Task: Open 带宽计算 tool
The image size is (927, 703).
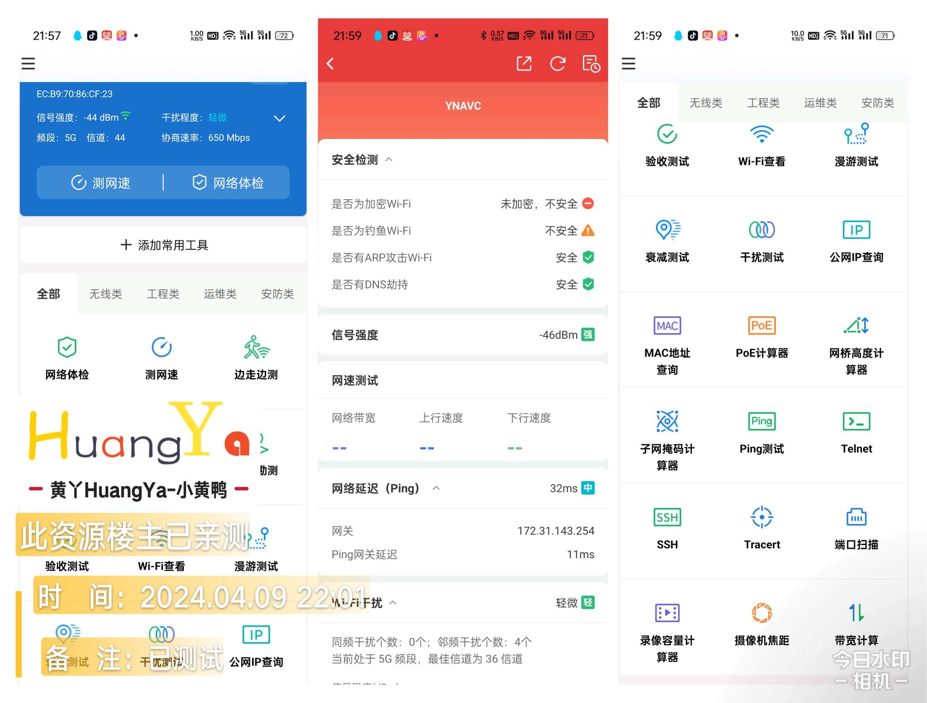Action: [856, 625]
